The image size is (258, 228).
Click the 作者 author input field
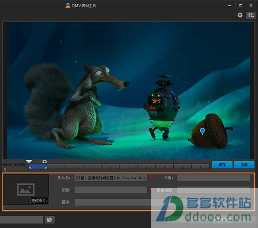click(213, 178)
